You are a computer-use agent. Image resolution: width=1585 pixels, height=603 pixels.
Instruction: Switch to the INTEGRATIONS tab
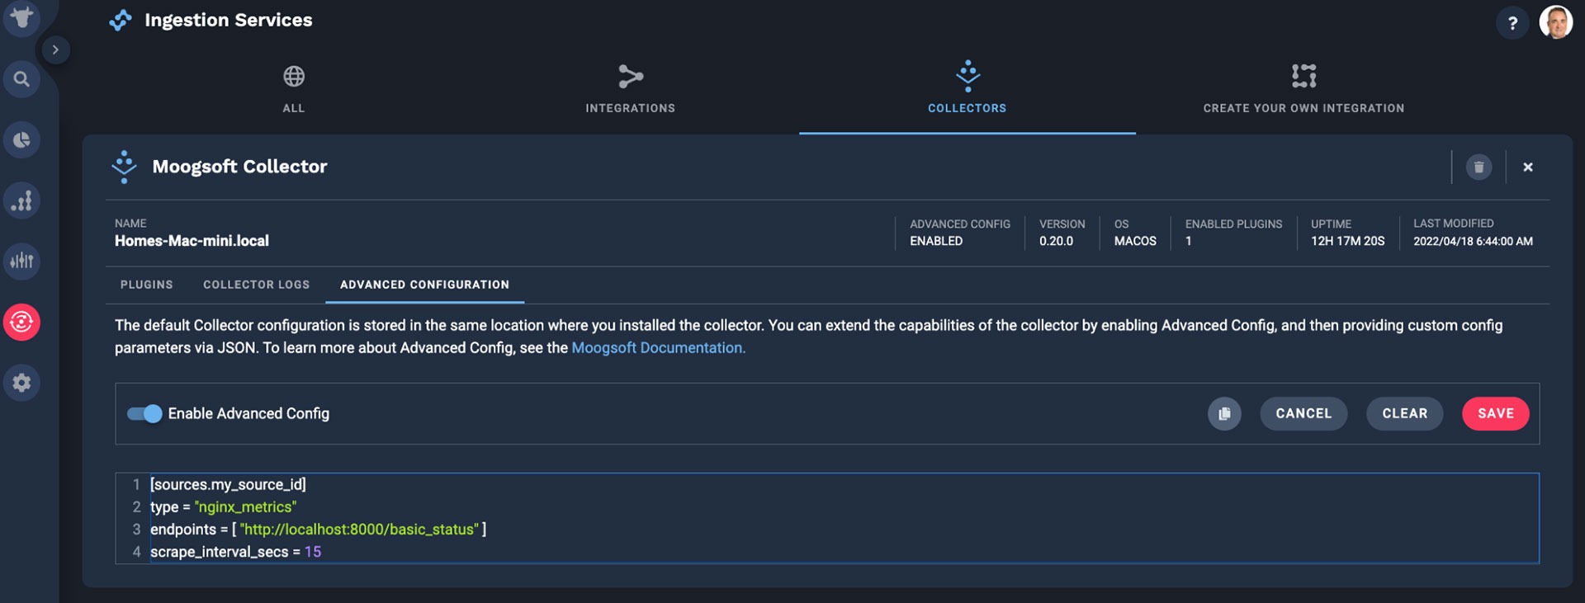(x=631, y=91)
